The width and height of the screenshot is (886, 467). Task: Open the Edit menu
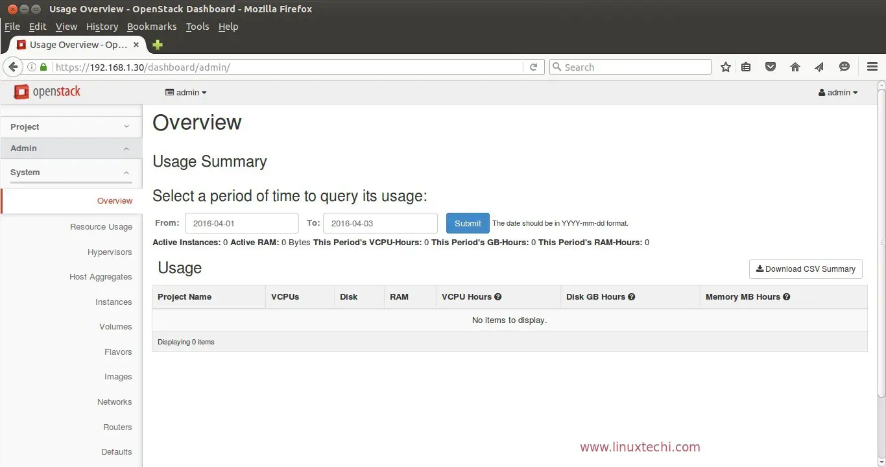(38, 27)
